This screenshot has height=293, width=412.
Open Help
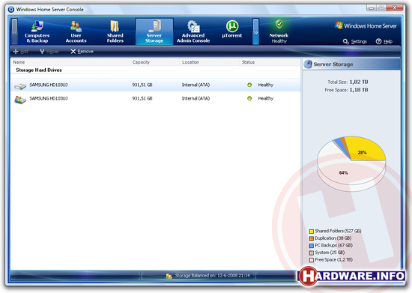click(384, 41)
